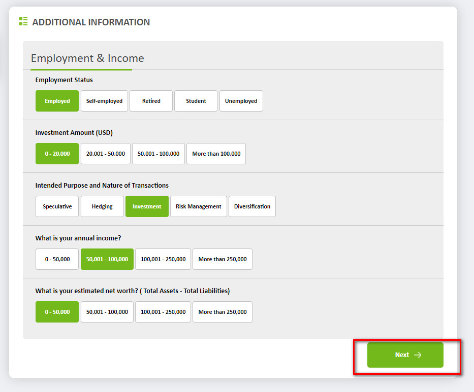Click the Next button
The width and height of the screenshot is (474, 392).
[x=405, y=355]
